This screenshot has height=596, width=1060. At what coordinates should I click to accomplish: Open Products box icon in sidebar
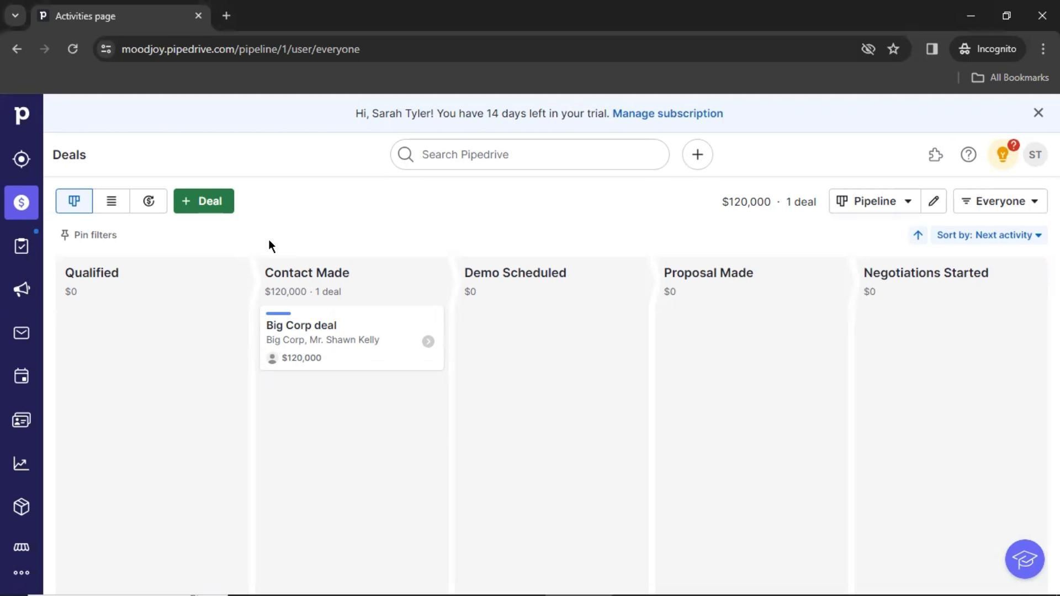(21, 507)
